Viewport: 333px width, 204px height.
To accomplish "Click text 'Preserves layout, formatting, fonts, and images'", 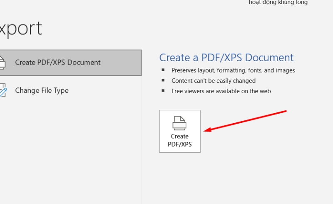I will coord(233,70).
